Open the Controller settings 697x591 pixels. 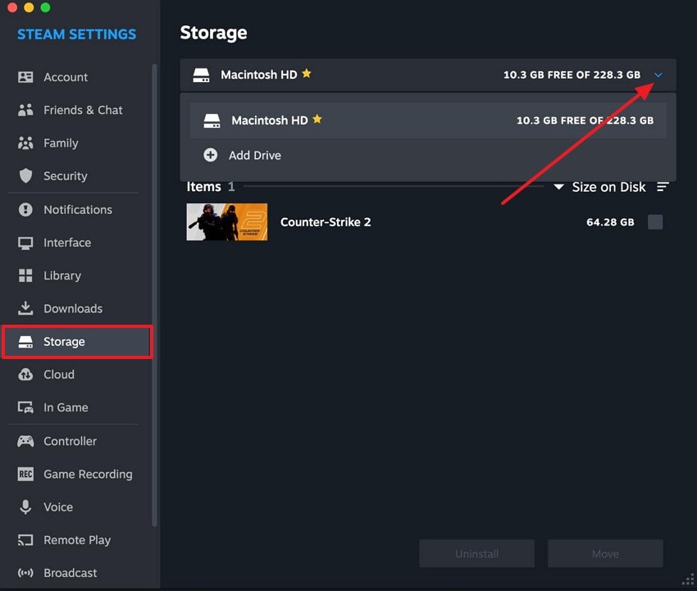coord(77,441)
